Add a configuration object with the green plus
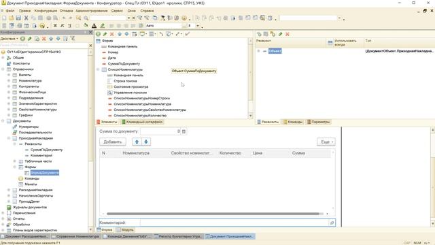Screen dimensions: 435x245 click(22, 39)
